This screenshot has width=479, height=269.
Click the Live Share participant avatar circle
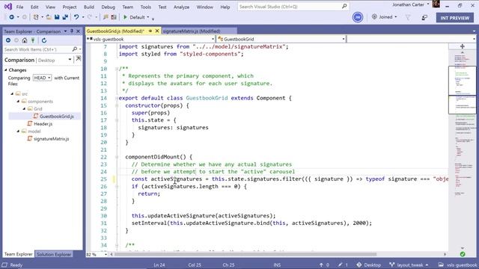[358, 17]
